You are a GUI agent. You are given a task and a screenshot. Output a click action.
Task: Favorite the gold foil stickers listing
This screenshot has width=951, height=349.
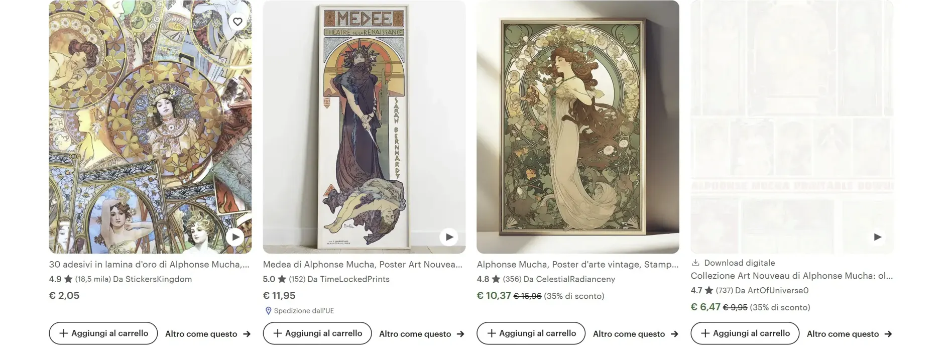(x=237, y=22)
